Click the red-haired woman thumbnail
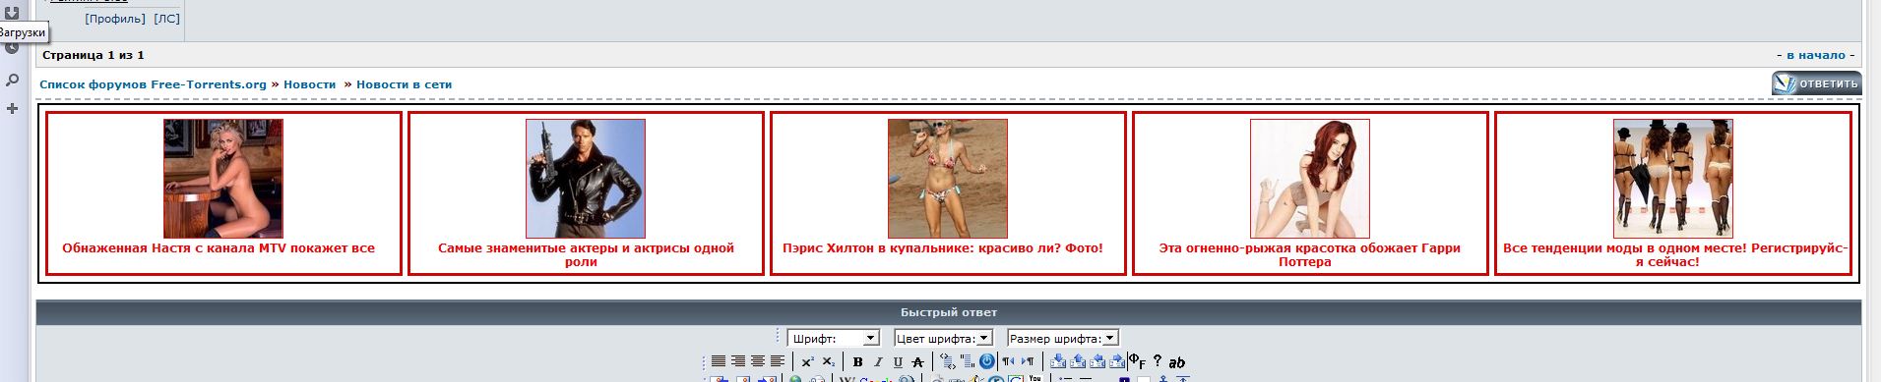This screenshot has width=1881, height=382. point(1310,179)
